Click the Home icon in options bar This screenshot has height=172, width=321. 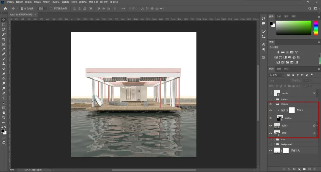[5, 9]
